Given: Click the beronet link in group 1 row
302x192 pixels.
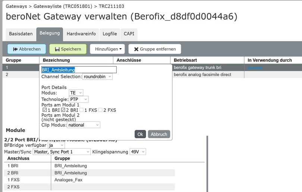Looking at the screenshot, I should click(x=255, y=68).
